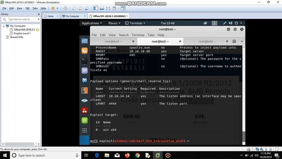Open the terminal Tabs menu
Viewport: 282px width, 159px height.
pyautogui.click(x=151, y=35)
